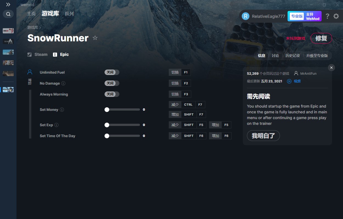343x219 pixels.
Task: Select the Steam platform
Action: tap(38, 54)
